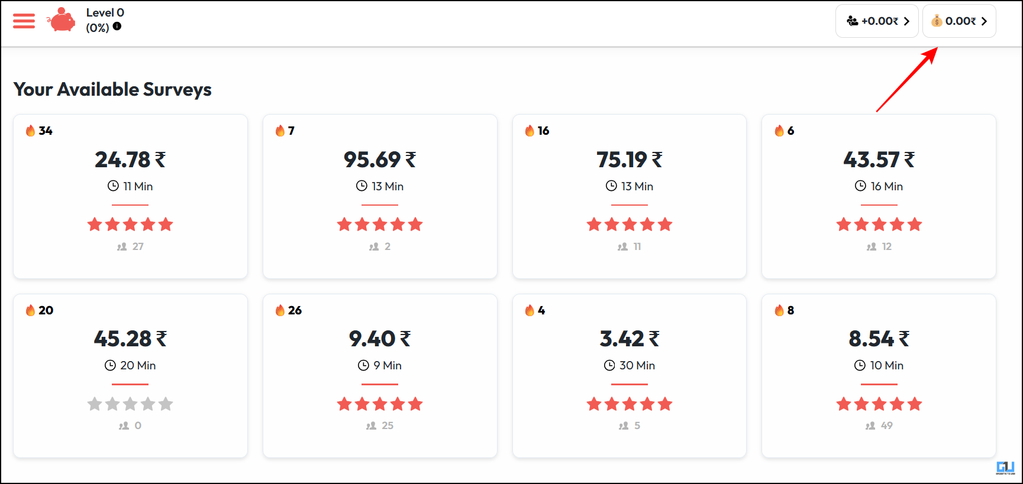Click the participants icon on the 8.54 survey
Screen dimensions: 1023x484
pyautogui.click(x=870, y=425)
